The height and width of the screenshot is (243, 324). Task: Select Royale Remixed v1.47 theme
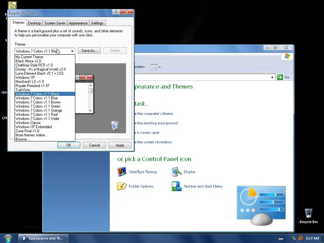click(45, 86)
